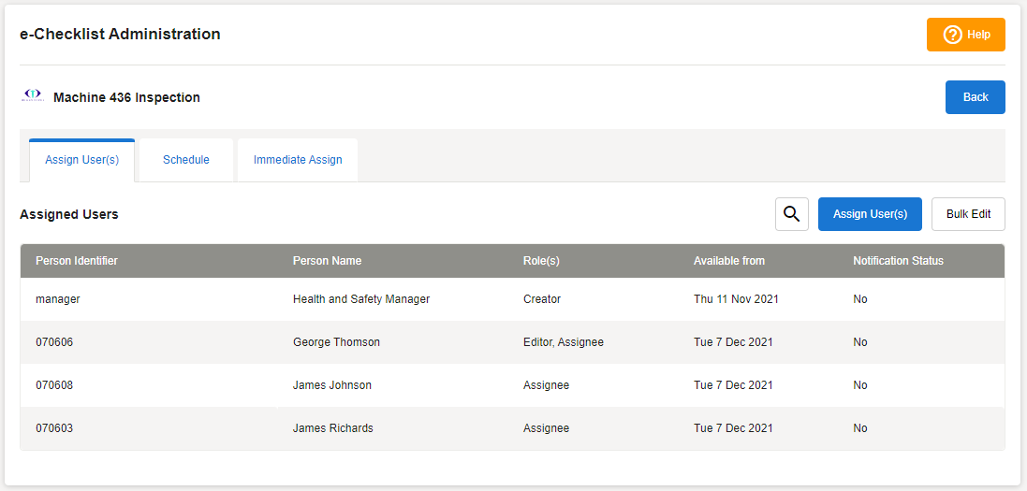Image resolution: width=1027 pixels, height=491 pixels.
Task: Click the Notification Status column header
Action: pyautogui.click(x=898, y=261)
